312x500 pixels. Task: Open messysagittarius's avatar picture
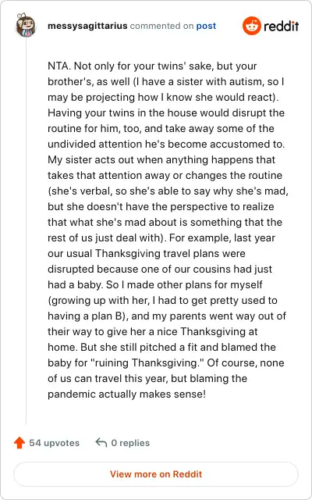tap(26, 26)
